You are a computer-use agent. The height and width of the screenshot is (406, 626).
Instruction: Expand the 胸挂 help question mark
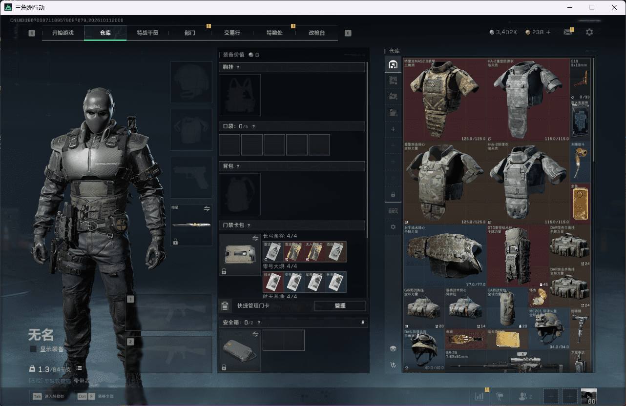coord(238,67)
